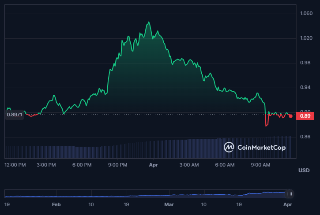Viewport: 320px width, 215px height.
Task: Click the Feb label in range navigator
Action: 56,205
